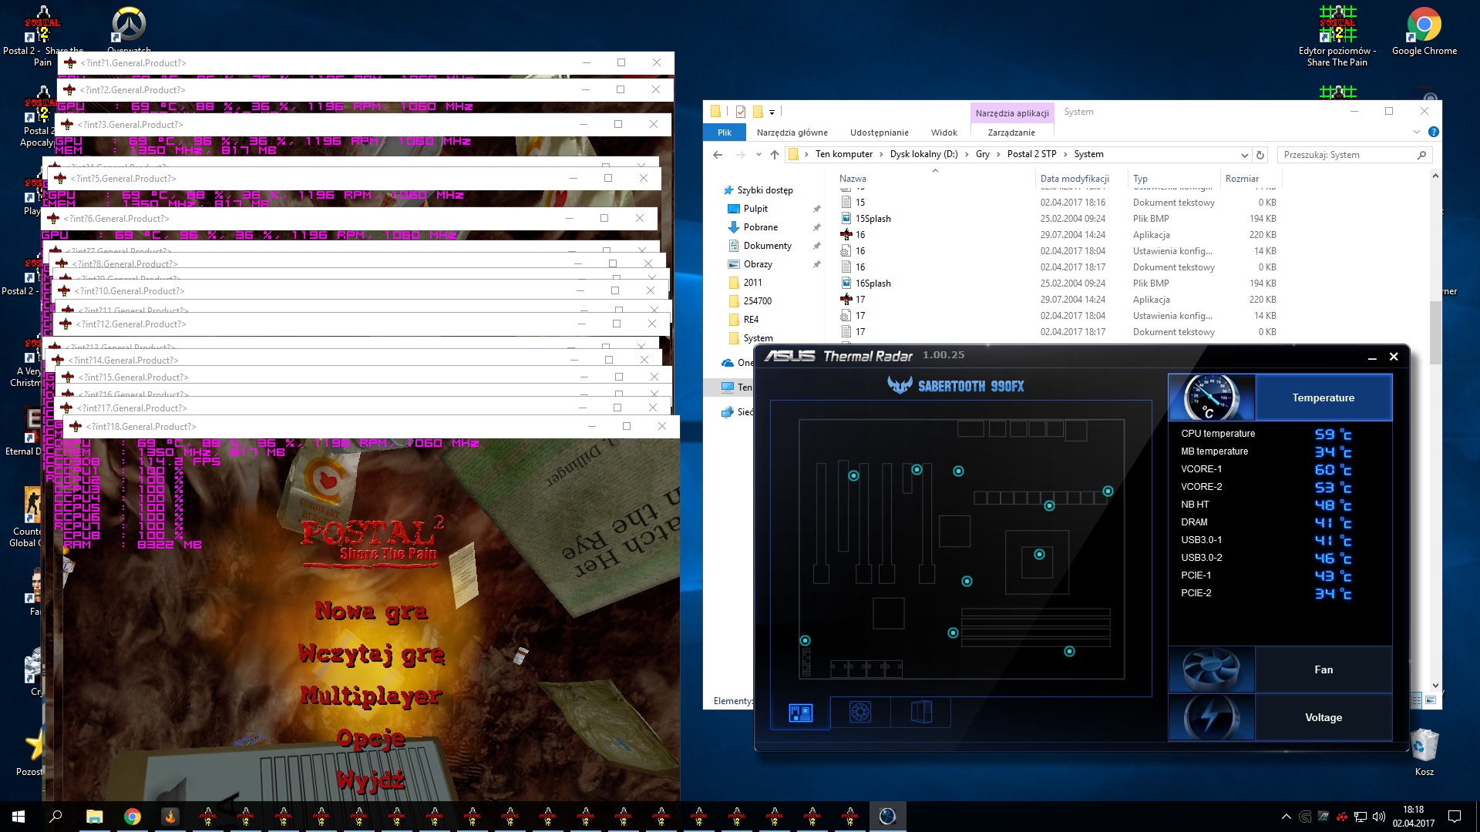Open the RE4 folder in navigation pane
The width and height of the screenshot is (1480, 832).
click(751, 320)
